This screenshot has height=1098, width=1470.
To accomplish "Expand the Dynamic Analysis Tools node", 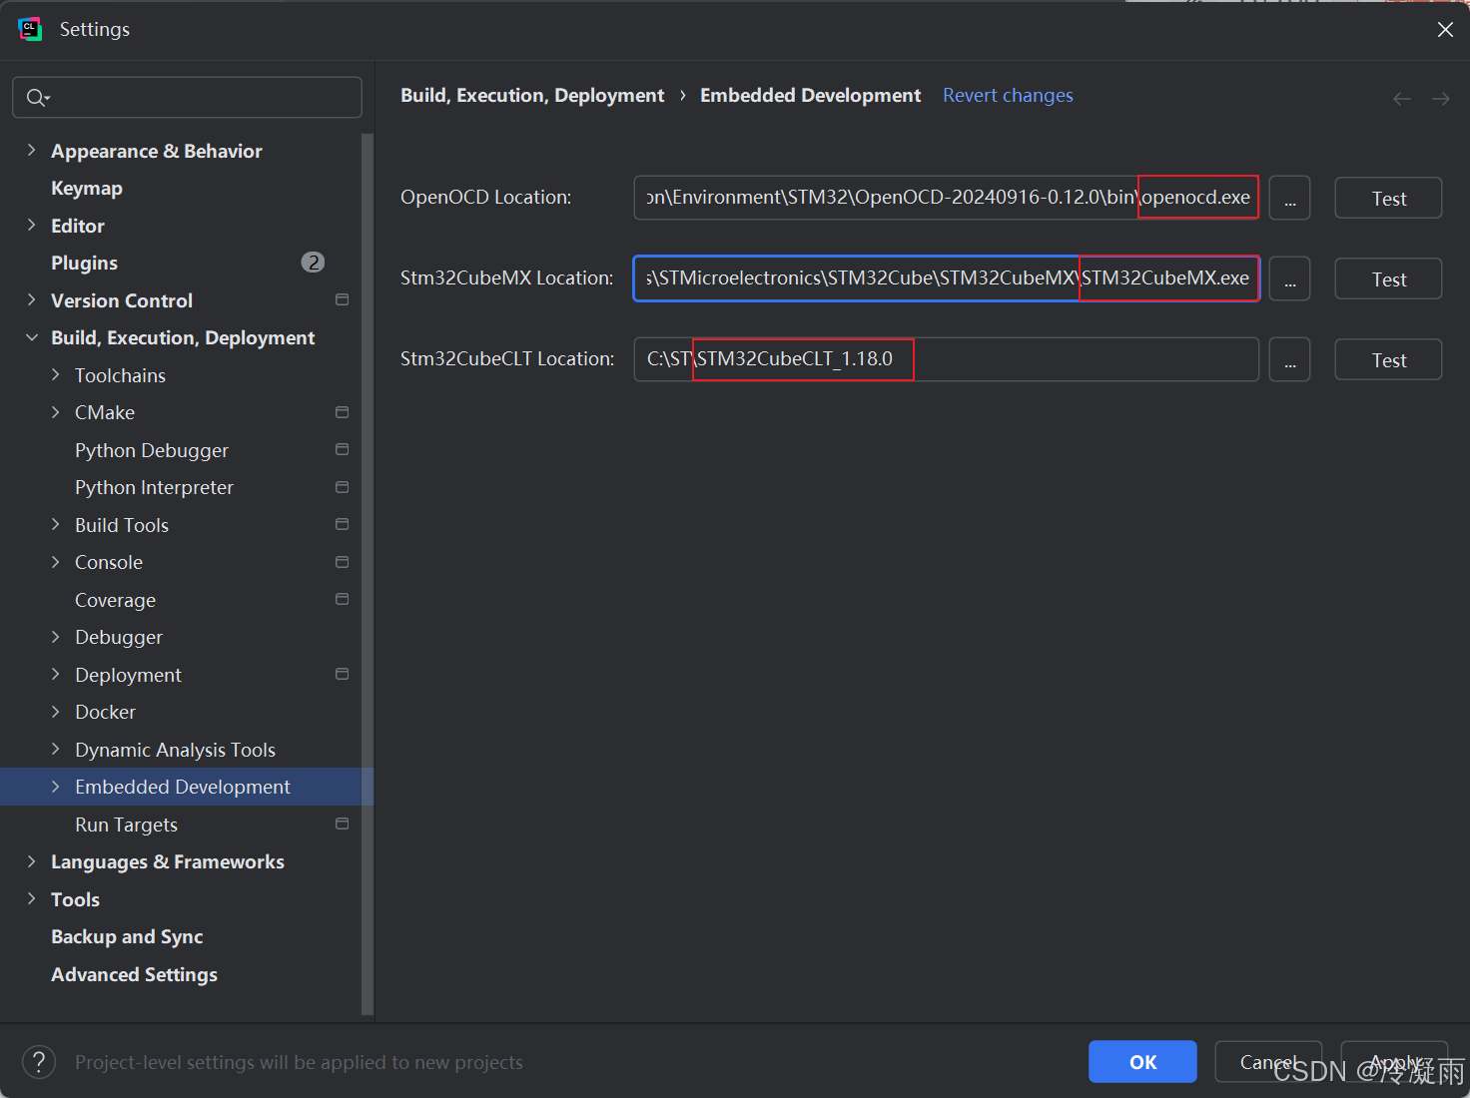I will point(55,749).
